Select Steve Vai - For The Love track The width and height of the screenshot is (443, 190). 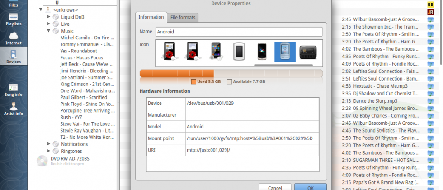(x=87, y=124)
